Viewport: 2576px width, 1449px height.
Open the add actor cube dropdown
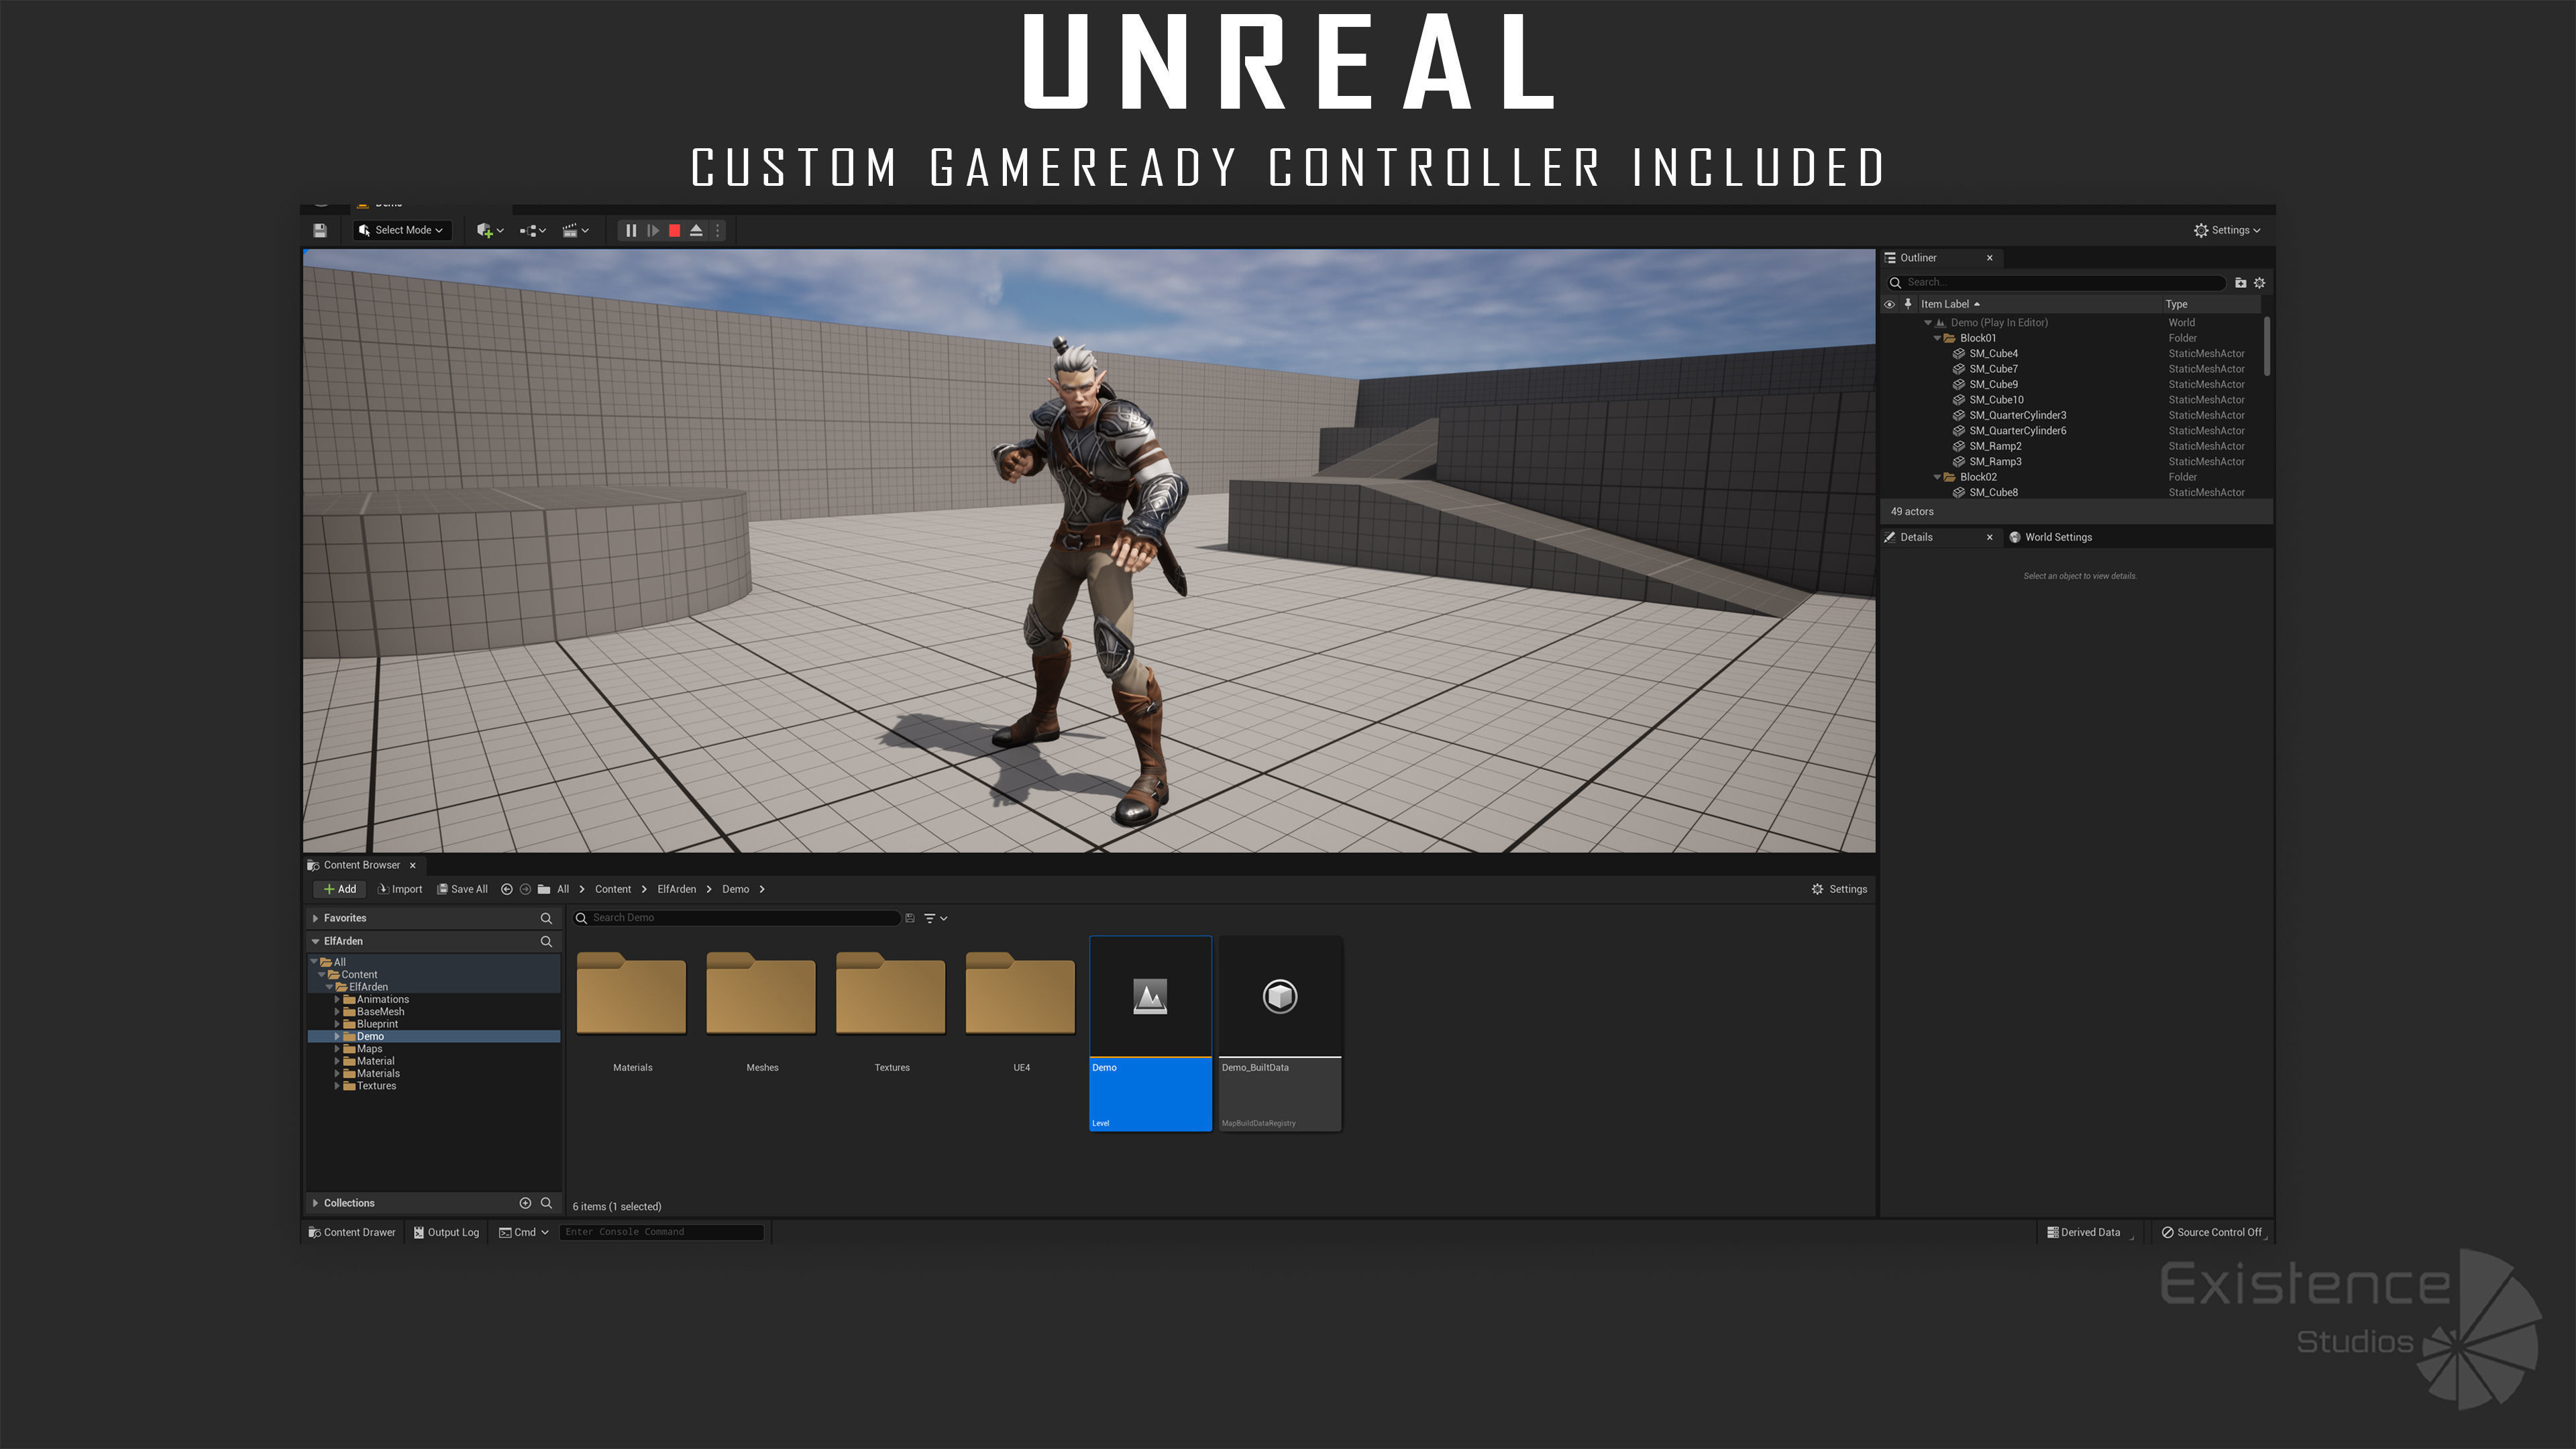(489, 230)
